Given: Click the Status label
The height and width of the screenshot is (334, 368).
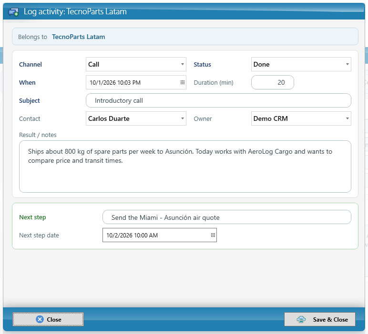Looking at the screenshot, I should click(202, 64).
